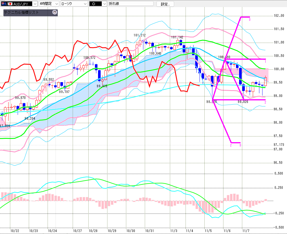This screenshot has width=287, height=234.
Task: Click the Japanese flag icon
Action: (x=10, y=4)
